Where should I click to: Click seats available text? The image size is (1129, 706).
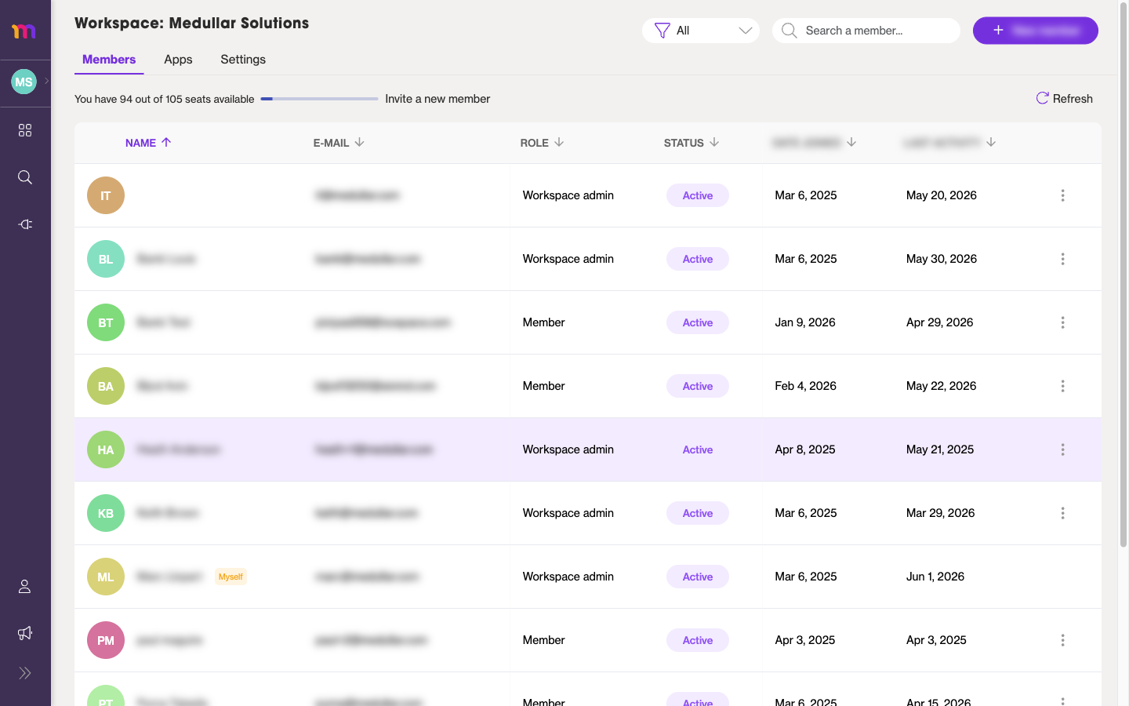pos(165,99)
